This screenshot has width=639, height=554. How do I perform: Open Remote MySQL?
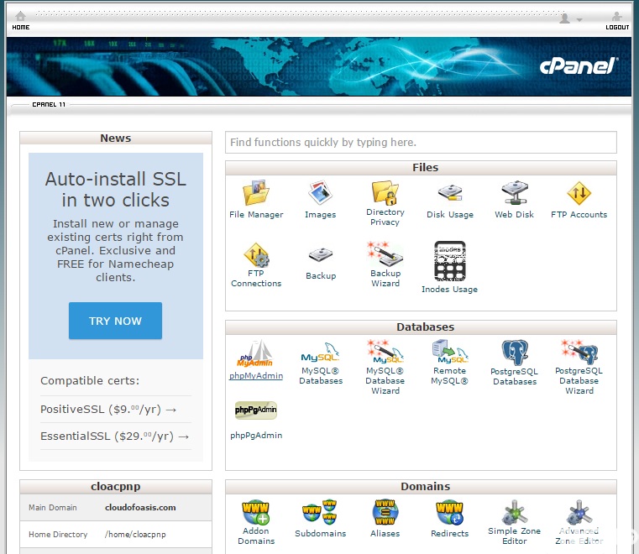click(449, 363)
